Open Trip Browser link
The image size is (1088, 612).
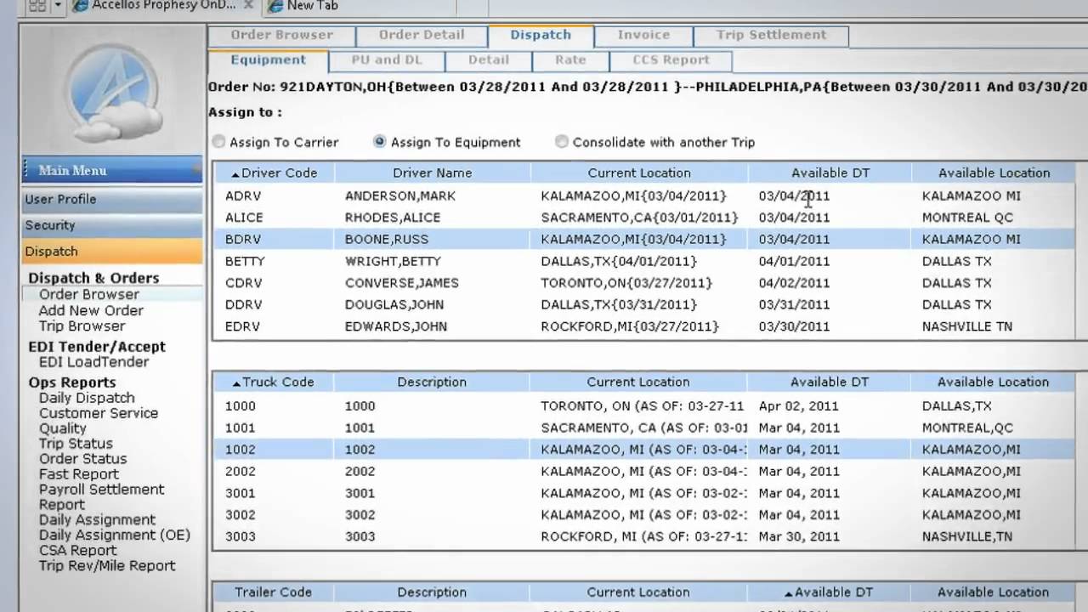coord(82,326)
